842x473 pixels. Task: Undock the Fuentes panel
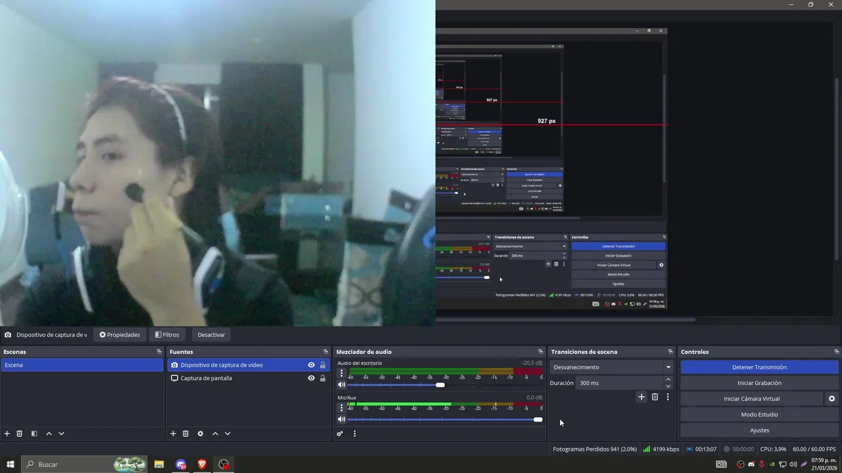[325, 352]
